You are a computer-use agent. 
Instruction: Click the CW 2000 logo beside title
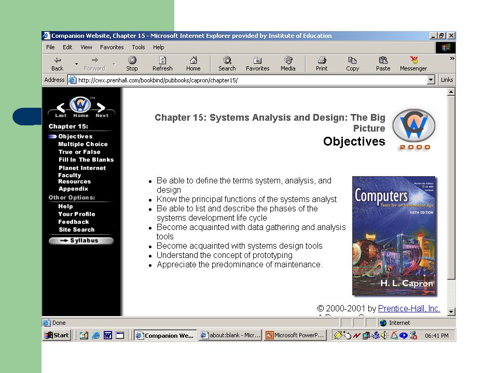[x=414, y=130]
